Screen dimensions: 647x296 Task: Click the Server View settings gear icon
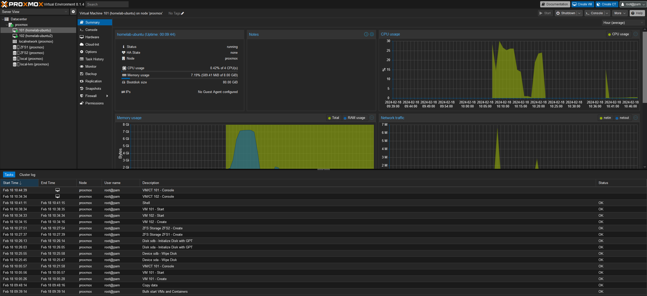73,12
